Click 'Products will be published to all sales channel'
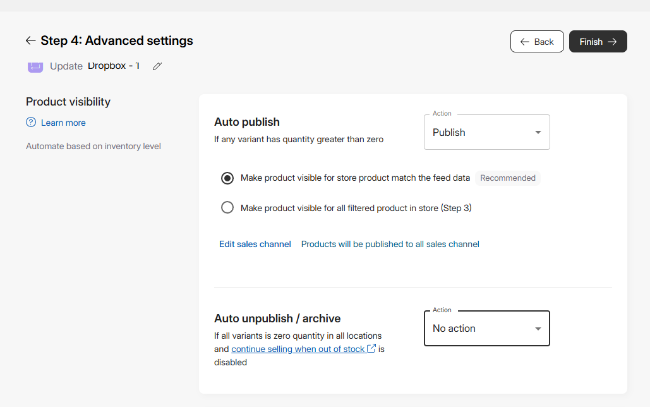 click(390, 244)
